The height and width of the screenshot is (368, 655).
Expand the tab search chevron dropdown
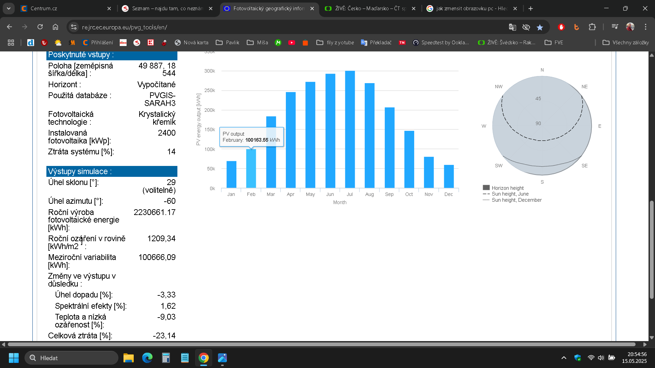coord(9,9)
